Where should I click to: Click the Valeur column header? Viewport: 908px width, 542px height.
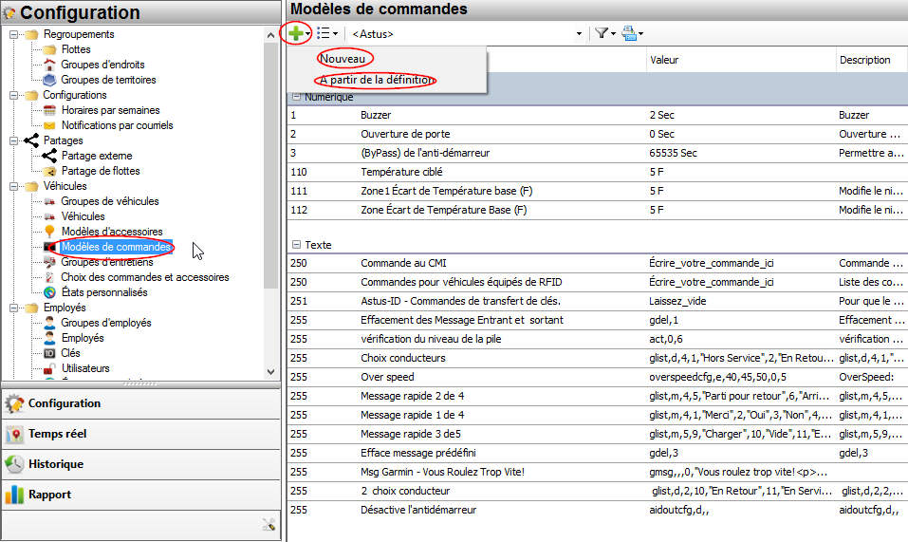(x=664, y=60)
